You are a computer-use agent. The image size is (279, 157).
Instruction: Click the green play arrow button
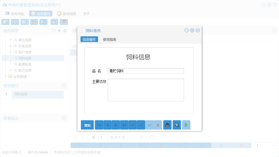click(186, 125)
